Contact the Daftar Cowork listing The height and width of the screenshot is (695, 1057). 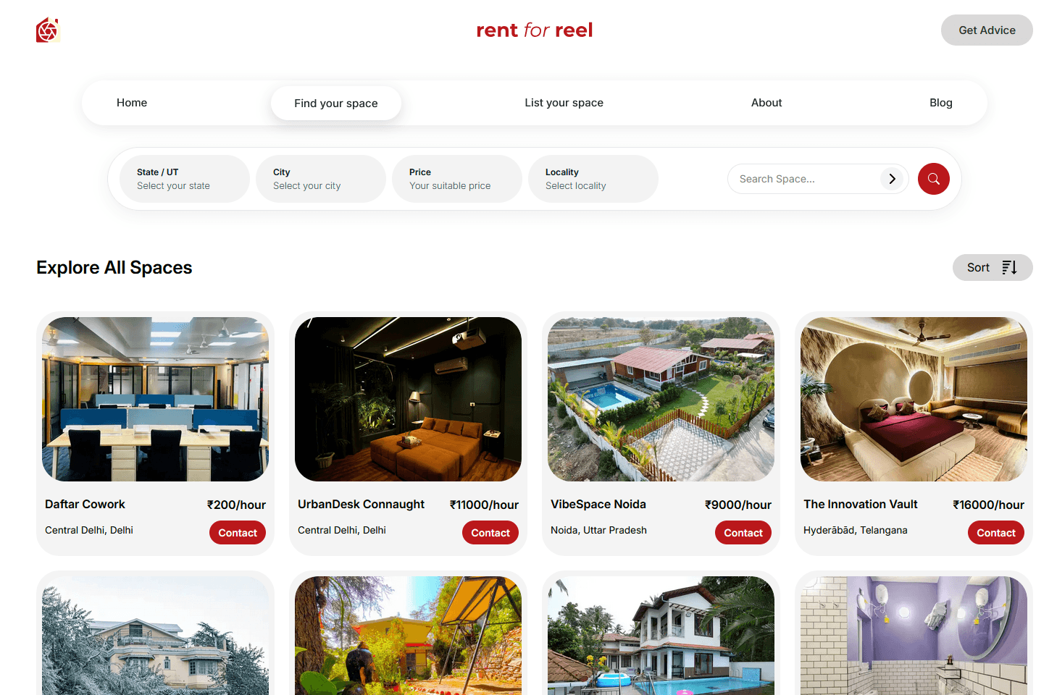[238, 533]
